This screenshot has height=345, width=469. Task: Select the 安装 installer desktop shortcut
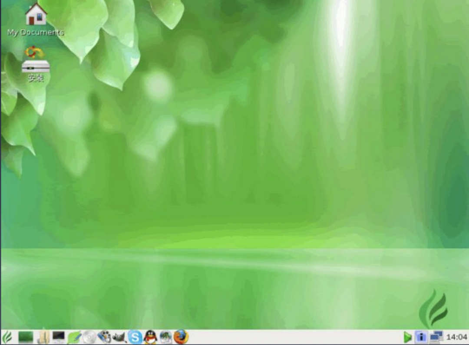click(x=35, y=65)
